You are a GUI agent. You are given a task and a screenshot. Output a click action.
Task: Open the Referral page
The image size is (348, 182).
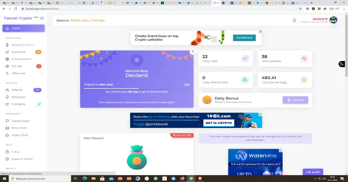tap(17, 90)
